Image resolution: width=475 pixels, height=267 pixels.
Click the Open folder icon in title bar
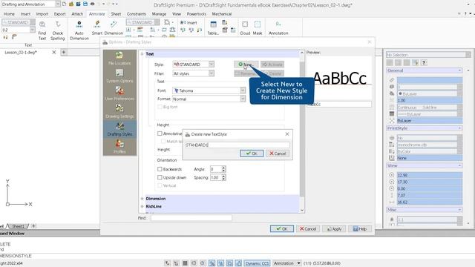tap(71, 4)
